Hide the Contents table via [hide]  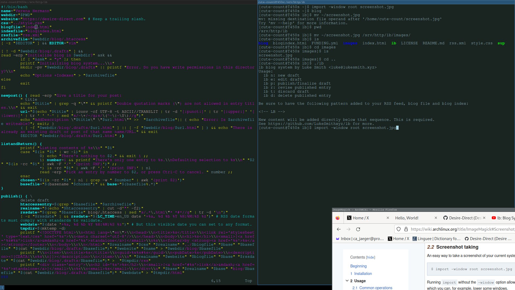370,258
